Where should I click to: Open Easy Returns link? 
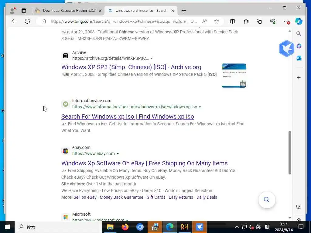(181, 197)
